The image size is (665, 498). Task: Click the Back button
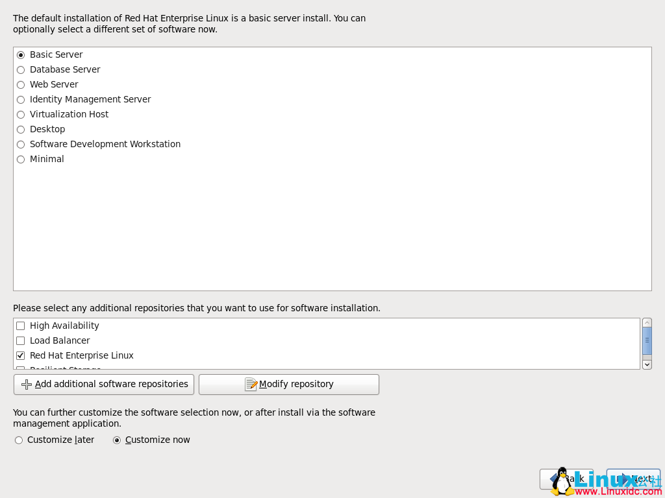(566, 479)
